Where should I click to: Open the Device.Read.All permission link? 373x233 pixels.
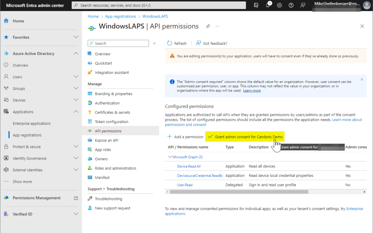click(189, 166)
